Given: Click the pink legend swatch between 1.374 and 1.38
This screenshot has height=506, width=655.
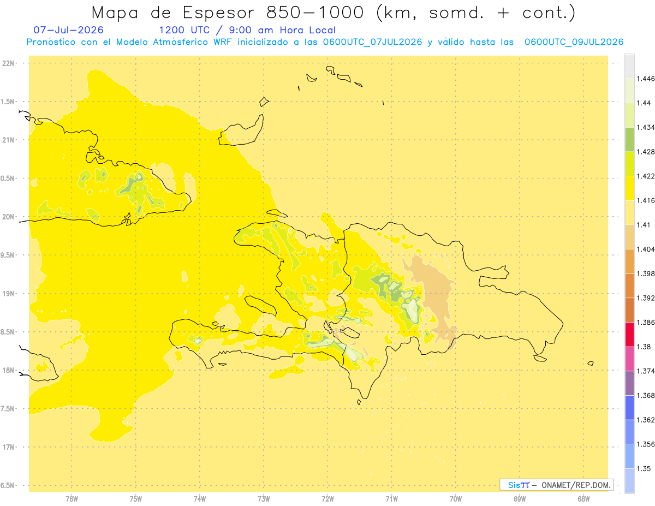Looking at the screenshot, I should coord(629,359).
